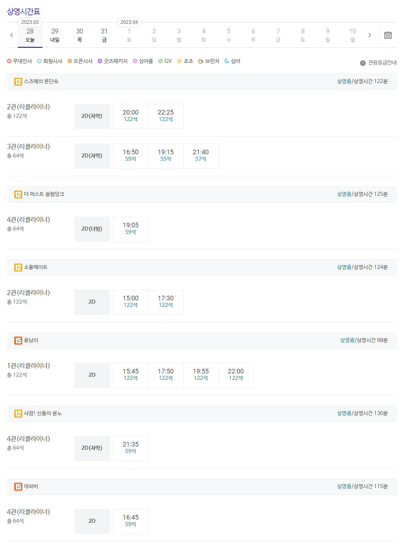
Task: Click the 2D(자막) label for 3관
Action: (92, 156)
